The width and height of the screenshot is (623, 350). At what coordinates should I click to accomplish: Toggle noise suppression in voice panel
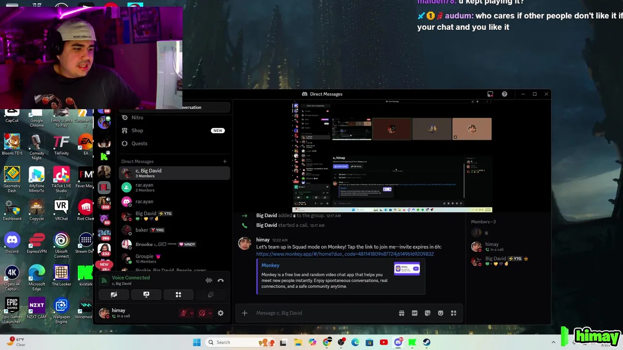pos(209,280)
